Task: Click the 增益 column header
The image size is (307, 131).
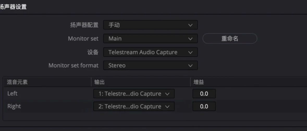Action: coord(199,82)
